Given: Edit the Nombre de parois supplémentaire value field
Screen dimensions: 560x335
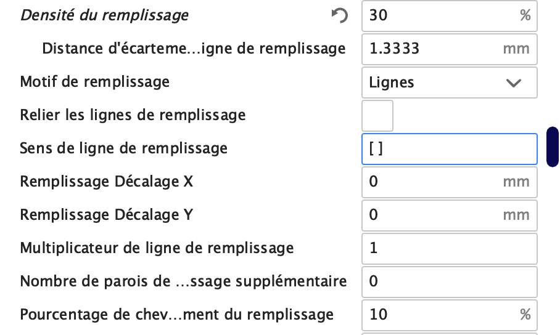Looking at the screenshot, I should [449, 282].
